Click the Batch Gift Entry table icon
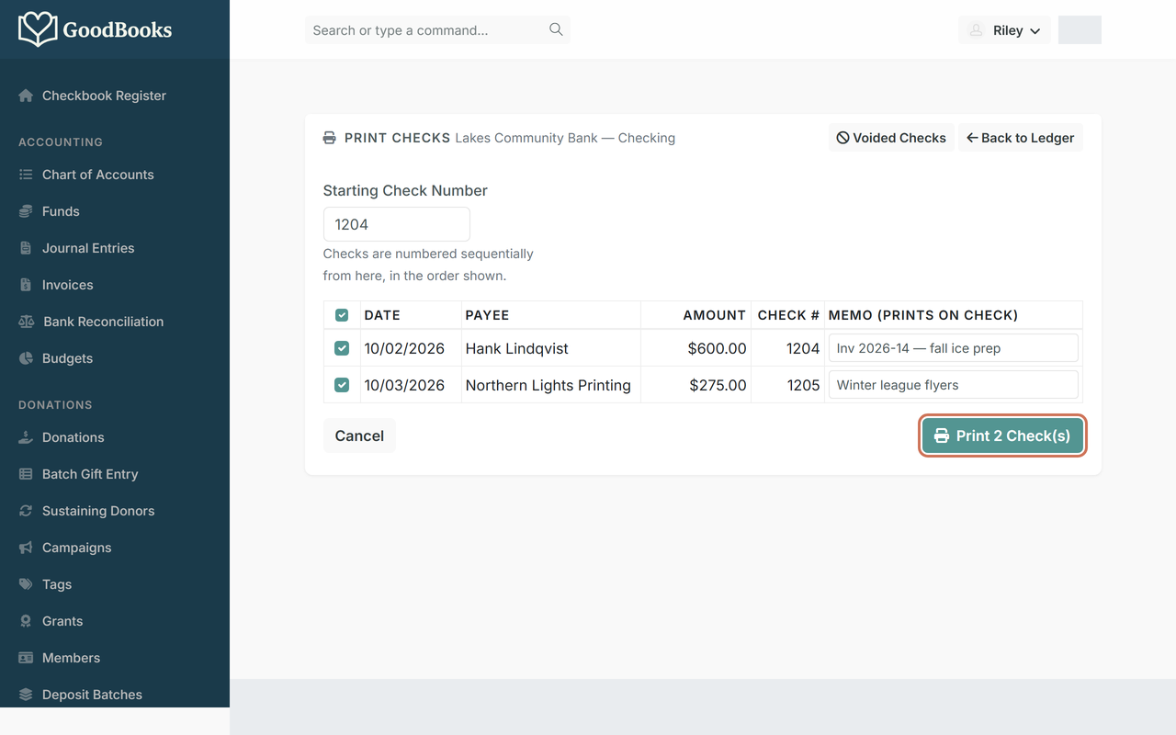The image size is (1176, 735). [x=26, y=474]
